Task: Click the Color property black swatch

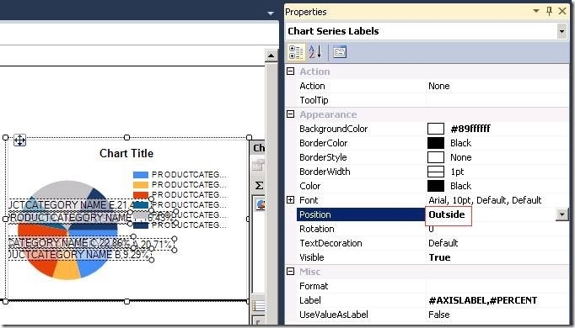Action: tap(436, 186)
